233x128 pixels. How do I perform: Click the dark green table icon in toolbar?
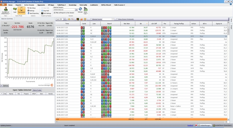[x=78, y=19]
